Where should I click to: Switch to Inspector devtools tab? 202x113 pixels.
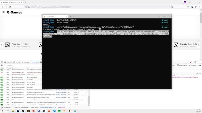pyautogui.click(x=8, y=62)
